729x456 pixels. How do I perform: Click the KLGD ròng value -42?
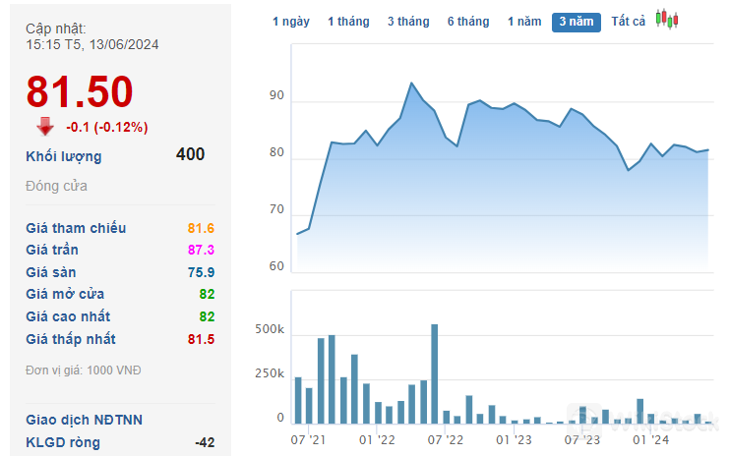tap(205, 442)
